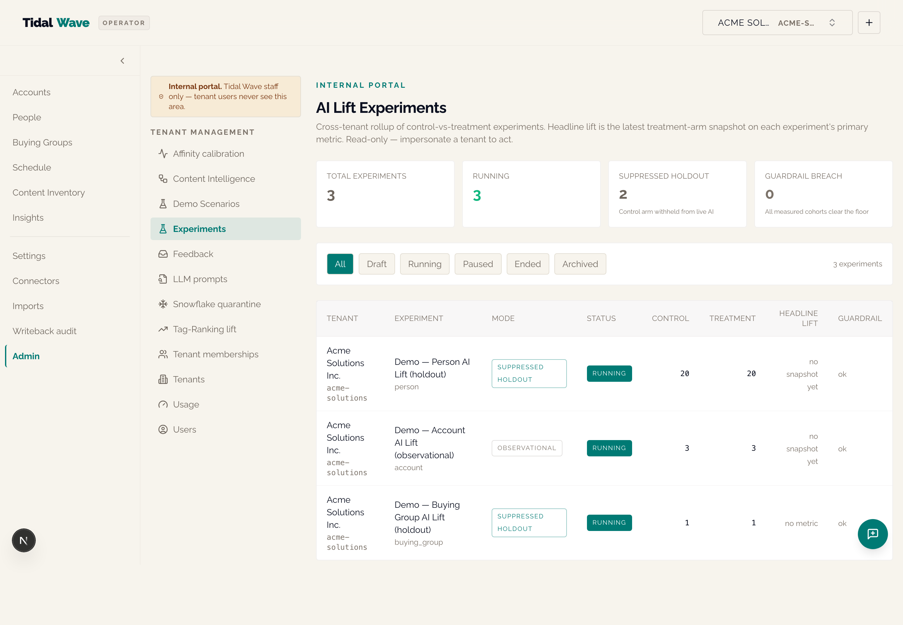The height and width of the screenshot is (625, 903).
Task: Filter experiments by Running status
Action: 425,264
